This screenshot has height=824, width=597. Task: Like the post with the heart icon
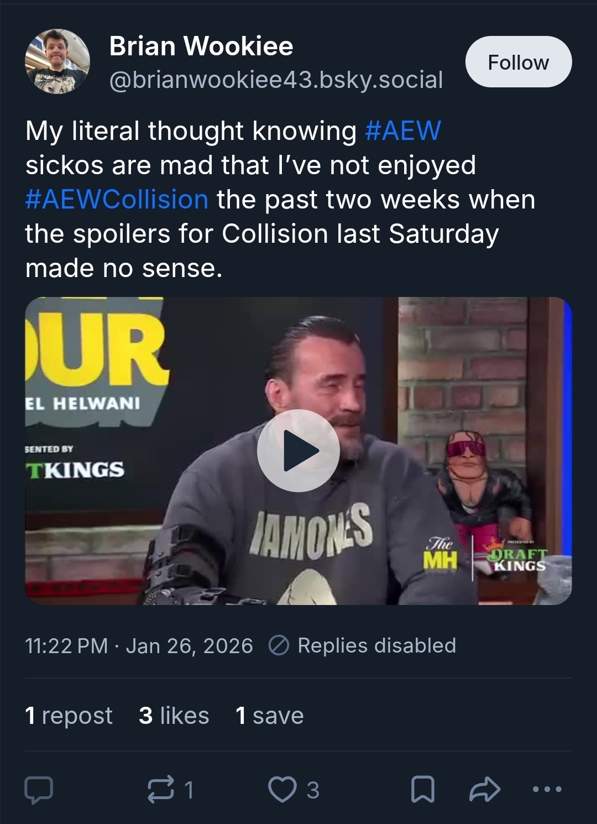pos(282,790)
